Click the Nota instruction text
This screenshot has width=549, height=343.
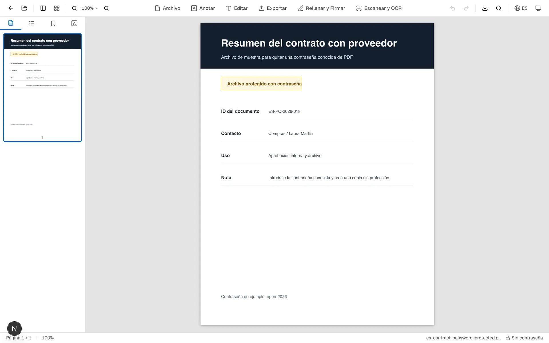pos(329,178)
